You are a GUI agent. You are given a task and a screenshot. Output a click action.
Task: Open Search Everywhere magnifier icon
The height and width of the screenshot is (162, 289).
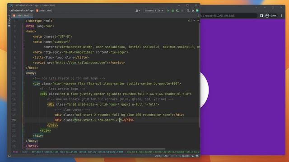(x=188, y=11)
